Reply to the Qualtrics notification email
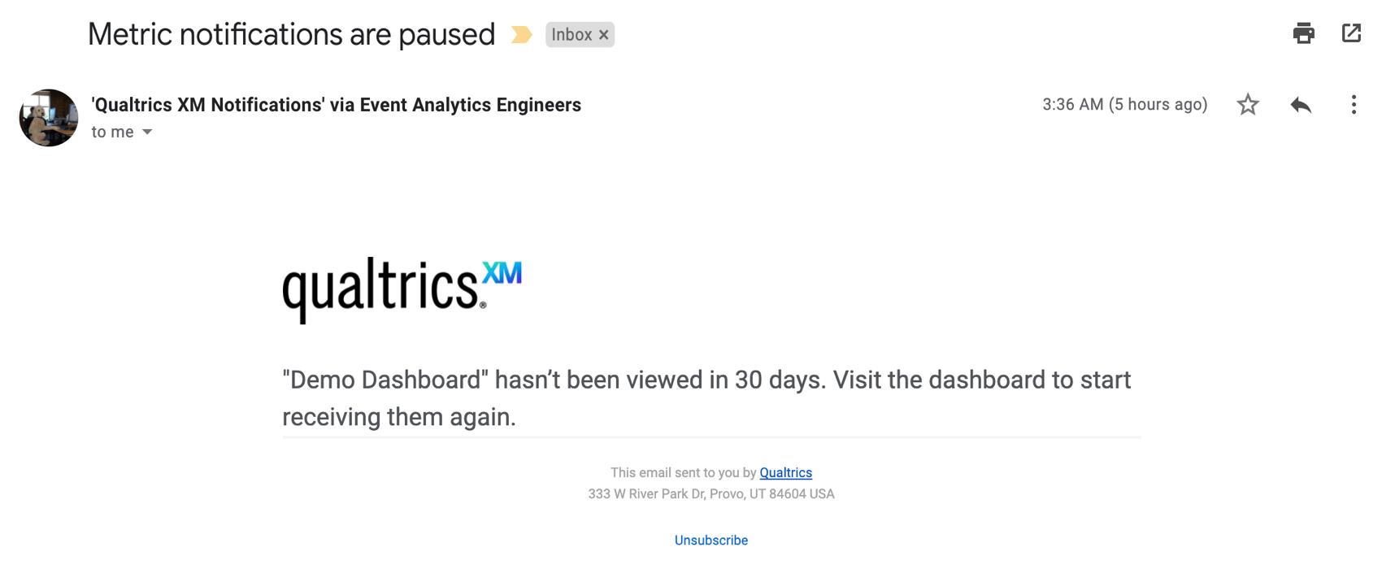This screenshot has height=569, width=1382. pyautogui.click(x=1301, y=105)
